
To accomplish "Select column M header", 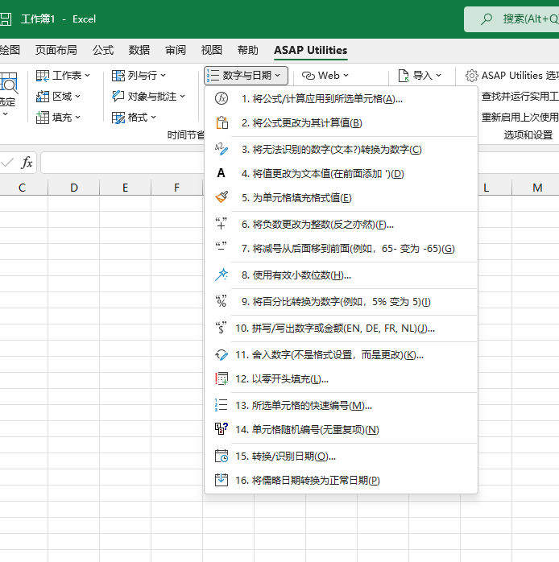I will tap(537, 188).
